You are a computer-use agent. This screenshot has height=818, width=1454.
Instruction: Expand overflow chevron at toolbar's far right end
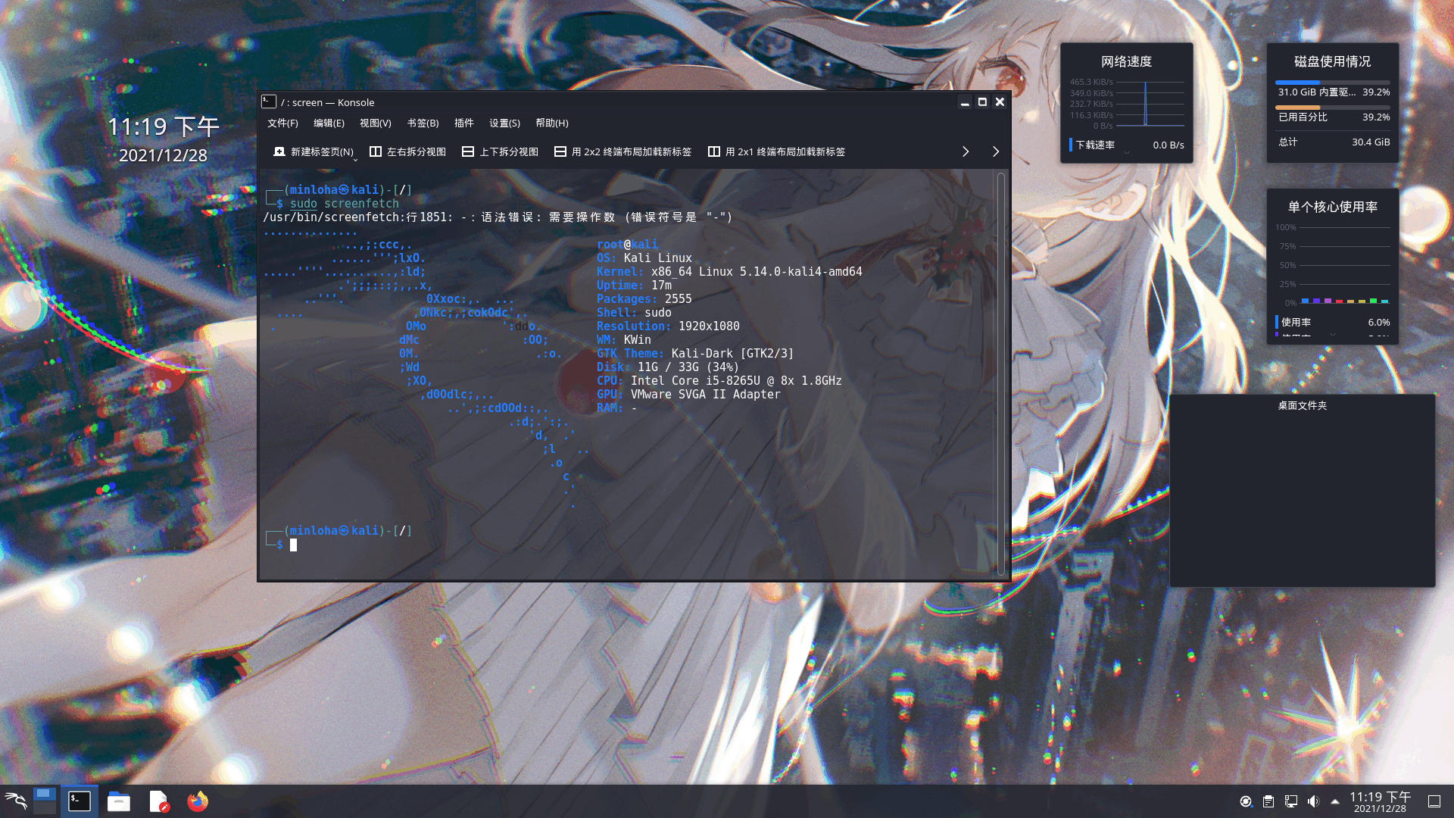996,151
